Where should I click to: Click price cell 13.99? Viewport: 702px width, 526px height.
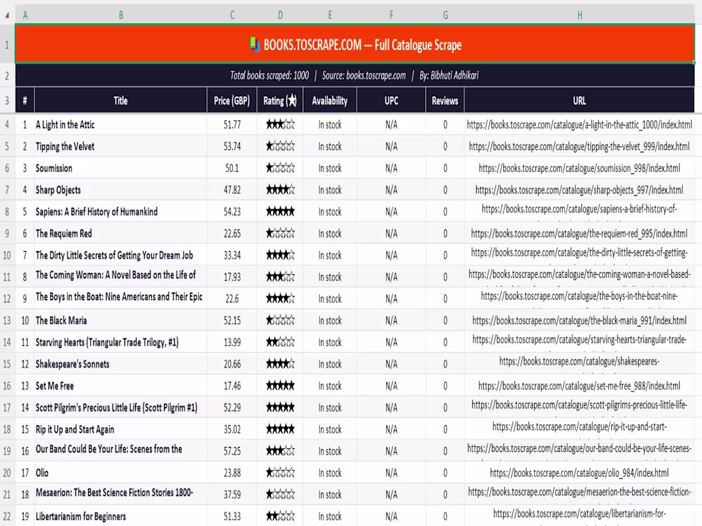pos(232,342)
